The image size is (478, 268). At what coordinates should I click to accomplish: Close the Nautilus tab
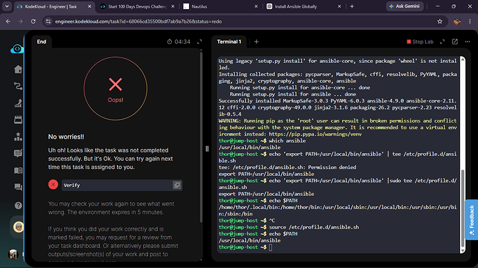pos(256,6)
